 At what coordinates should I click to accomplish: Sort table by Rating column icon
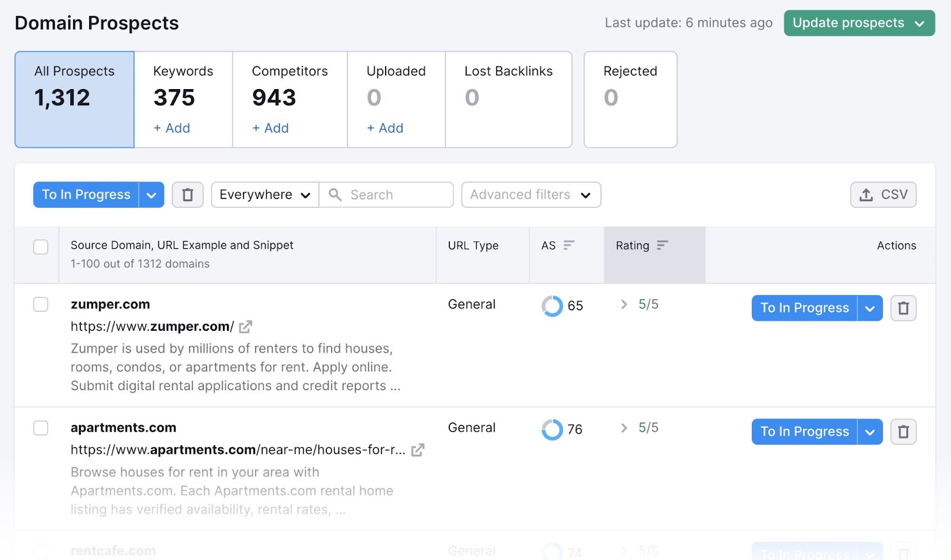[x=662, y=245]
